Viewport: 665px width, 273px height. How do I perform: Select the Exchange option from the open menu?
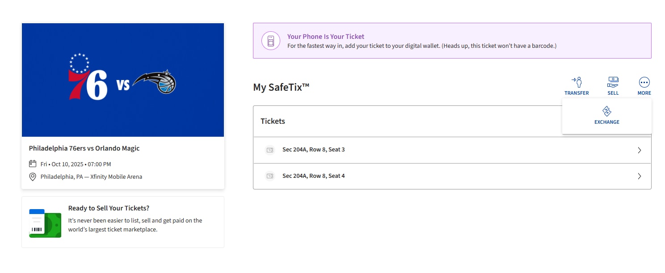[x=606, y=115]
